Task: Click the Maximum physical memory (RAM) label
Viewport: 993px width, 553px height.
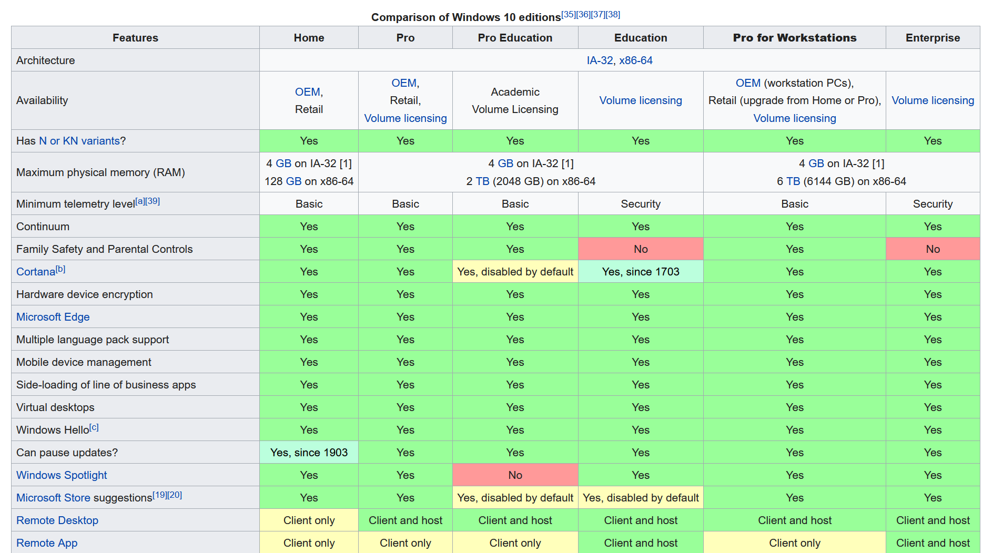Action: pyautogui.click(x=100, y=172)
